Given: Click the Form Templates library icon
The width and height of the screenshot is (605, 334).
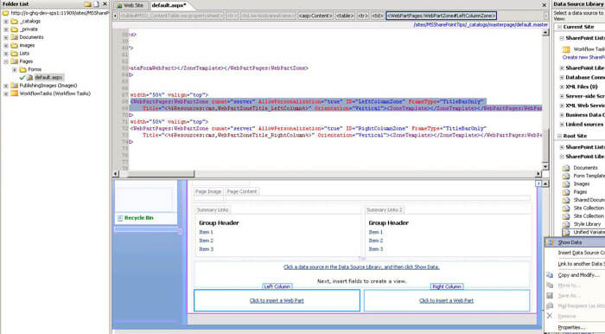Looking at the screenshot, I should pyautogui.click(x=566, y=176).
